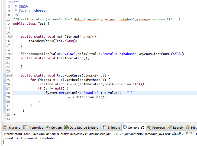The image size is (197, 146).
Task: Click the Data Source Explorer icon
Action: point(66,127)
